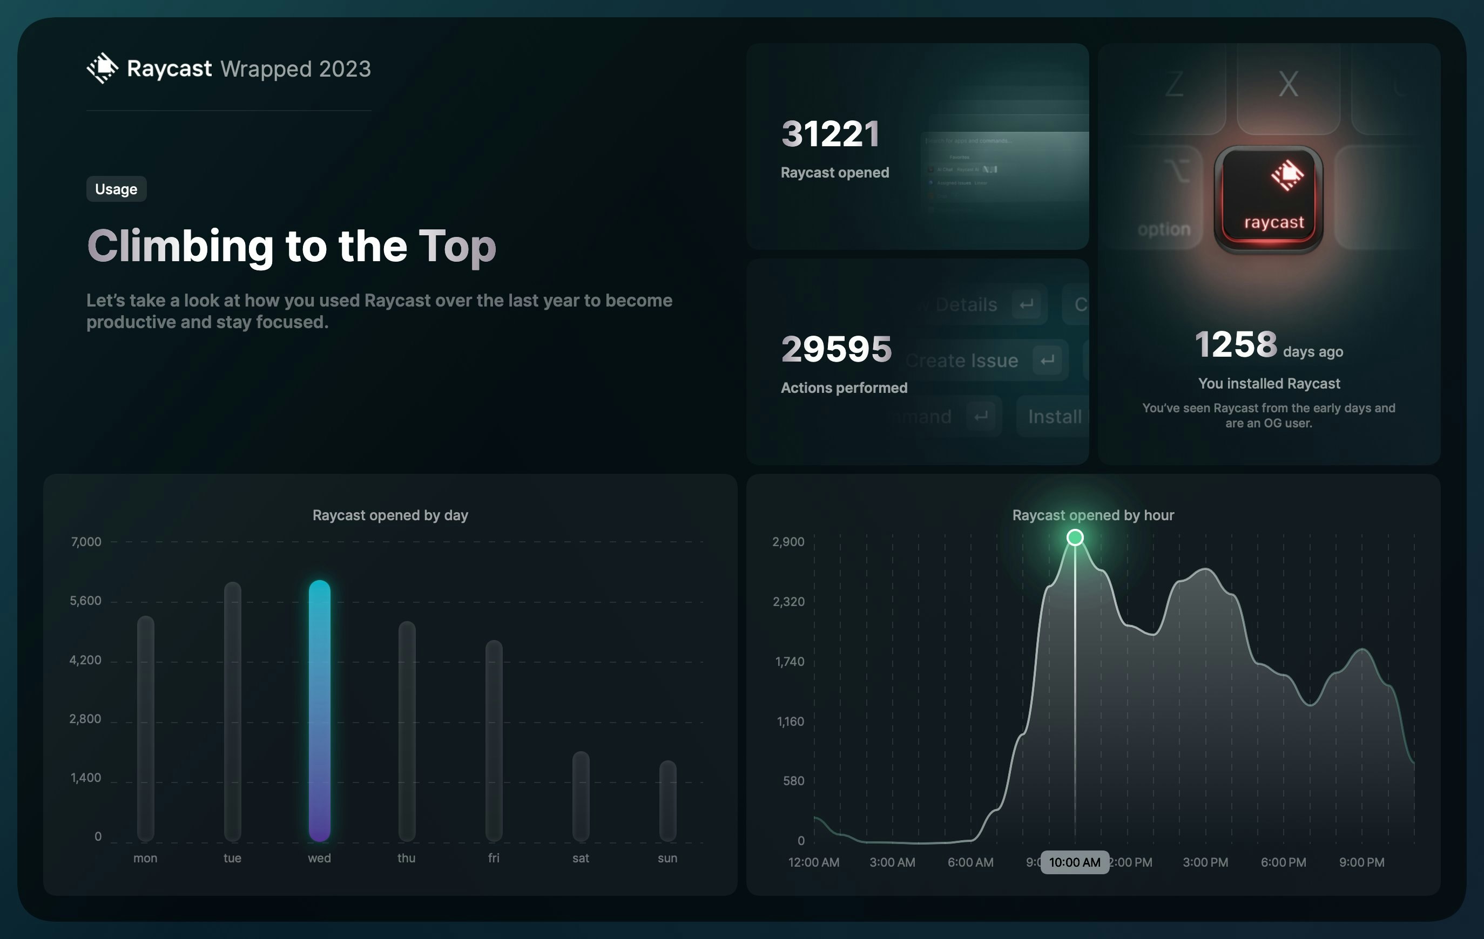Click the 31221 Raycast opened number
This screenshot has height=939, width=1484.
(x=830, y=134)
